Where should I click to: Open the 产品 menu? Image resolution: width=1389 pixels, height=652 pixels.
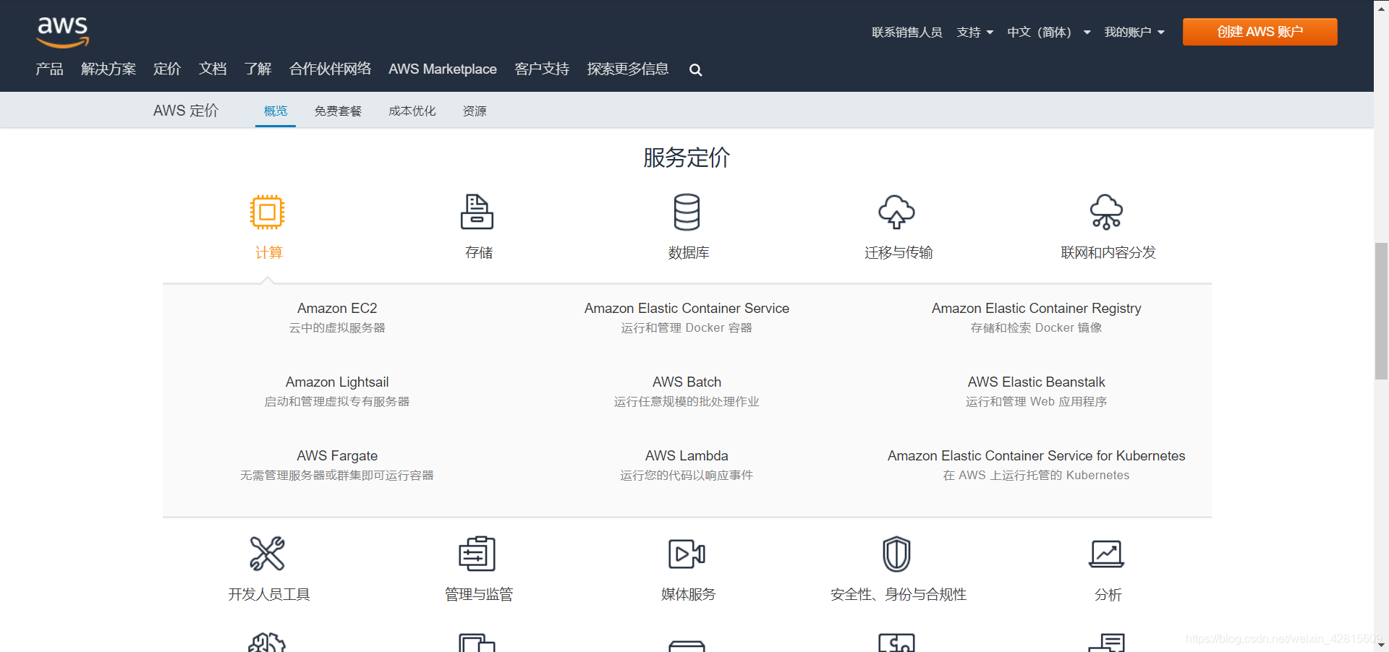click(49, 69)
